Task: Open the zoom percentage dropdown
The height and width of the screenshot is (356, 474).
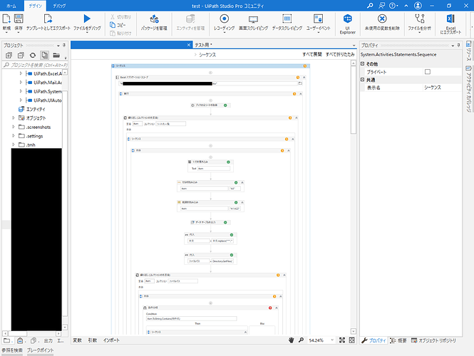Action: coord(332,340)
